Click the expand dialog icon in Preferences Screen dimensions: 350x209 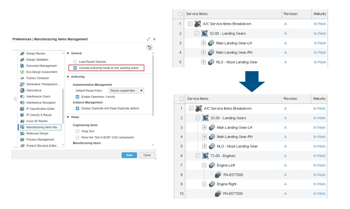click(148, 39)
